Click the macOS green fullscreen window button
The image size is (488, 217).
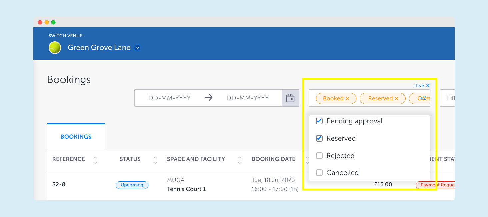[x=53, y=22]
